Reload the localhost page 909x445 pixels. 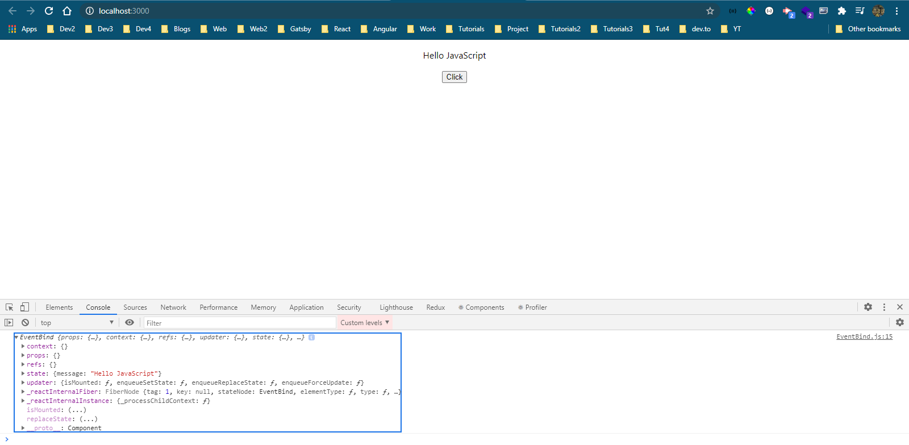(49, 11)
